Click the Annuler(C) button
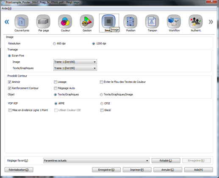The height and width of the screenshot is (178, 219). (168, 170)
